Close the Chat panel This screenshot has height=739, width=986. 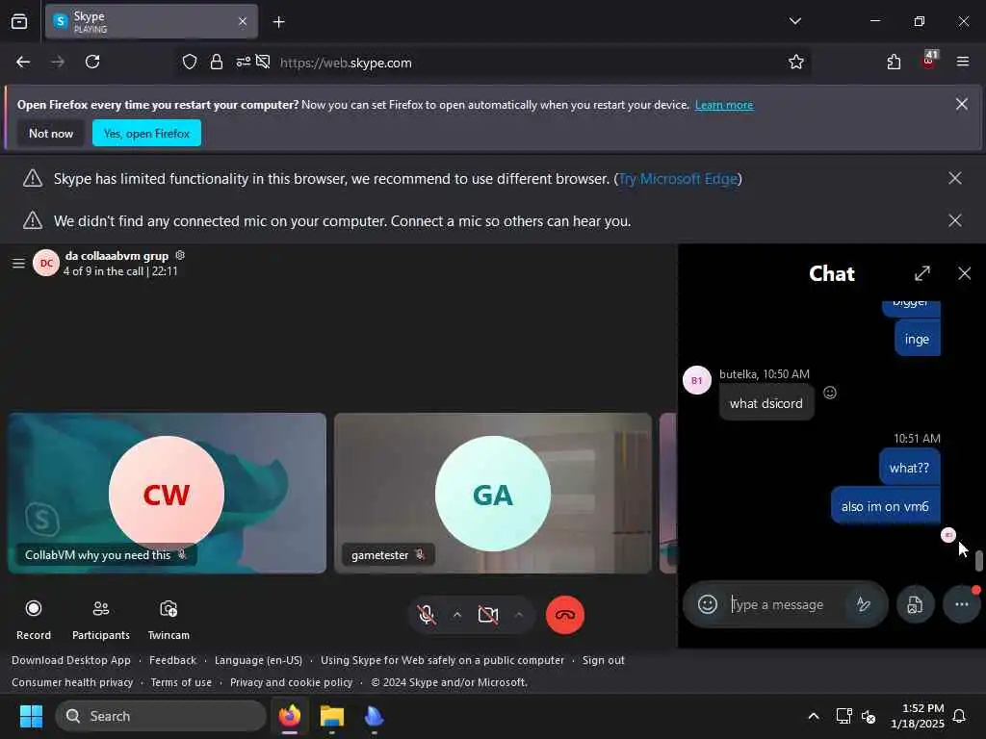[964, 273]
